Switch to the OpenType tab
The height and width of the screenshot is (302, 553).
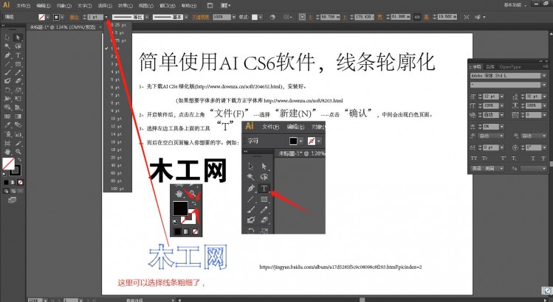coord(510,67)
